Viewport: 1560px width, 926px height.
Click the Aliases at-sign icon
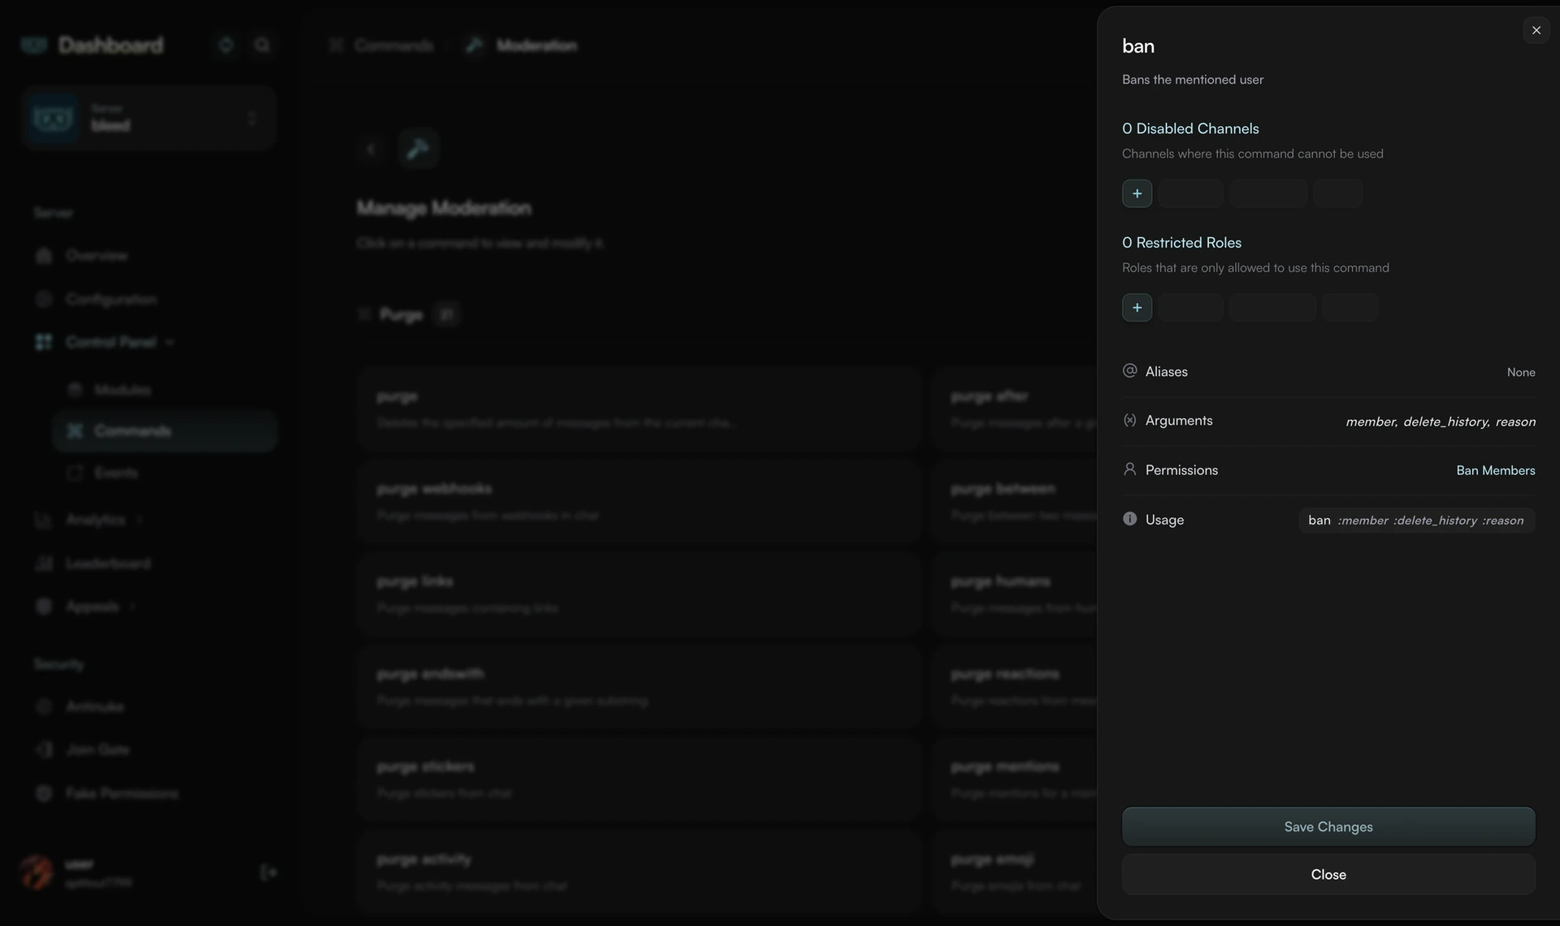[x=1129, y=370]
